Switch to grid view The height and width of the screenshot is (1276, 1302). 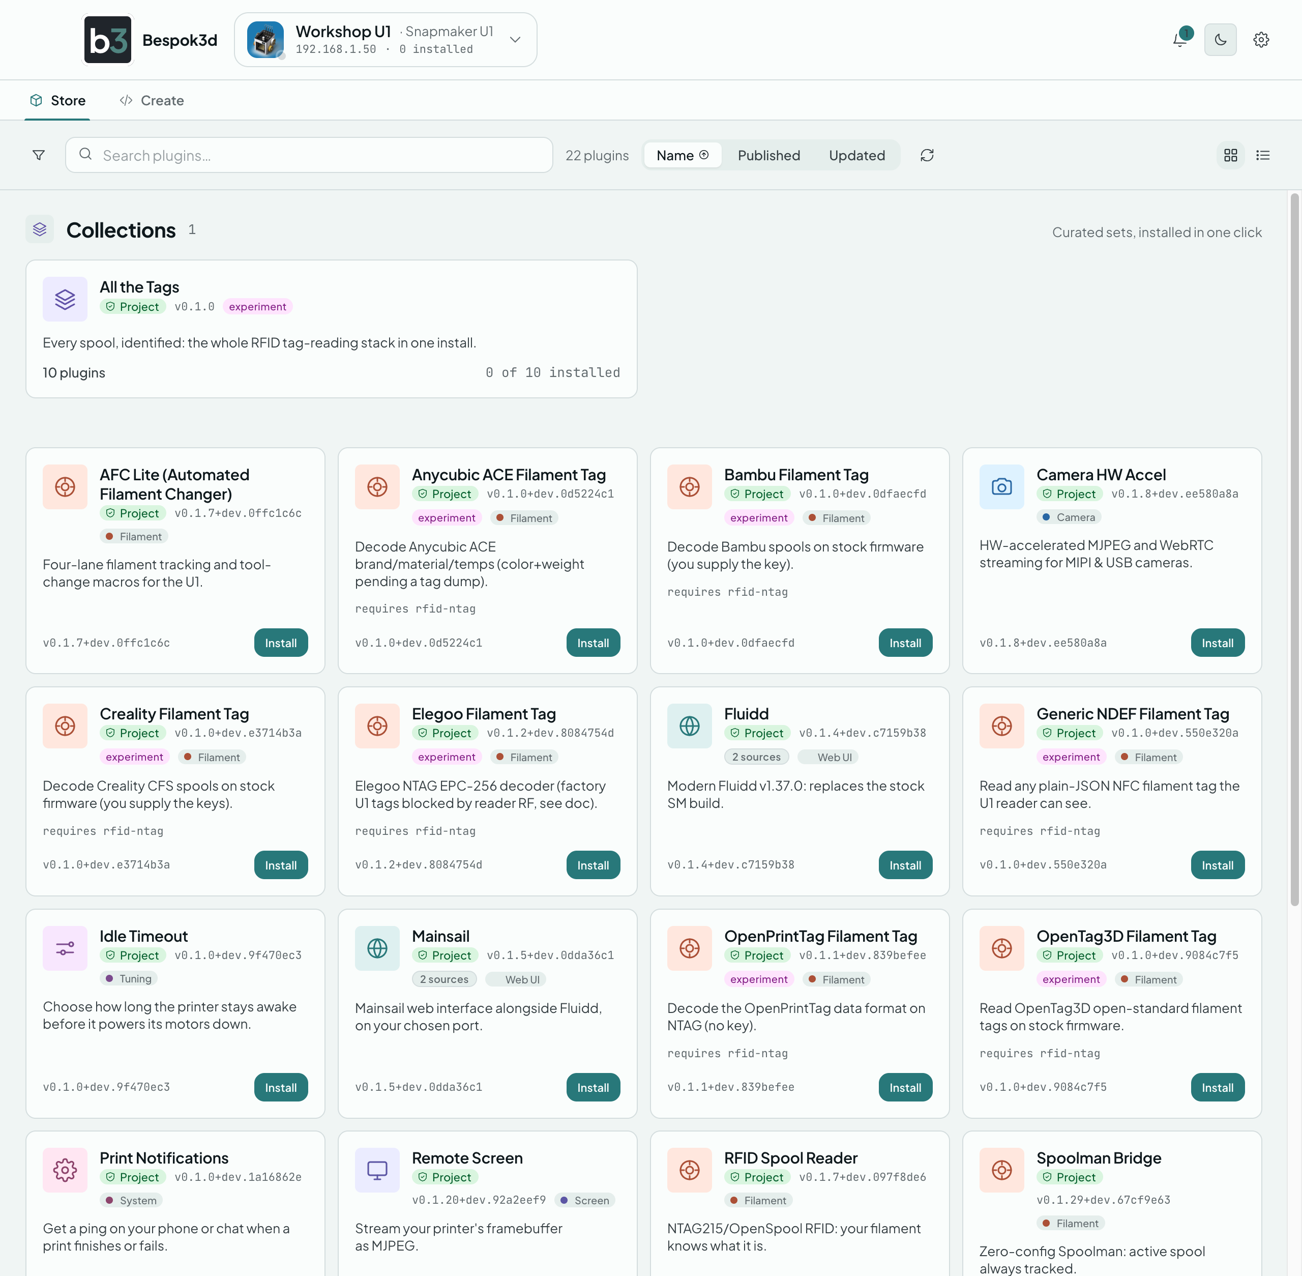click(1230, 156)
